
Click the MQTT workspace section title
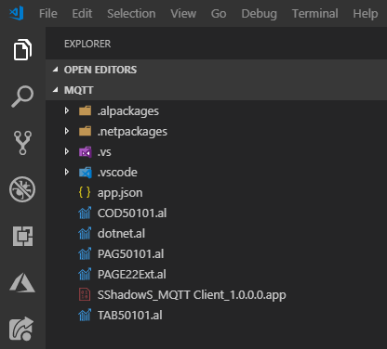[78, 90]
